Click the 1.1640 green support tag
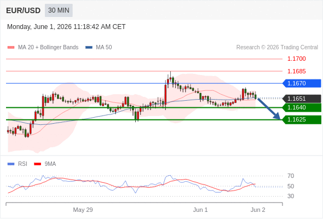The image size is (323, 219). [302, 107]
